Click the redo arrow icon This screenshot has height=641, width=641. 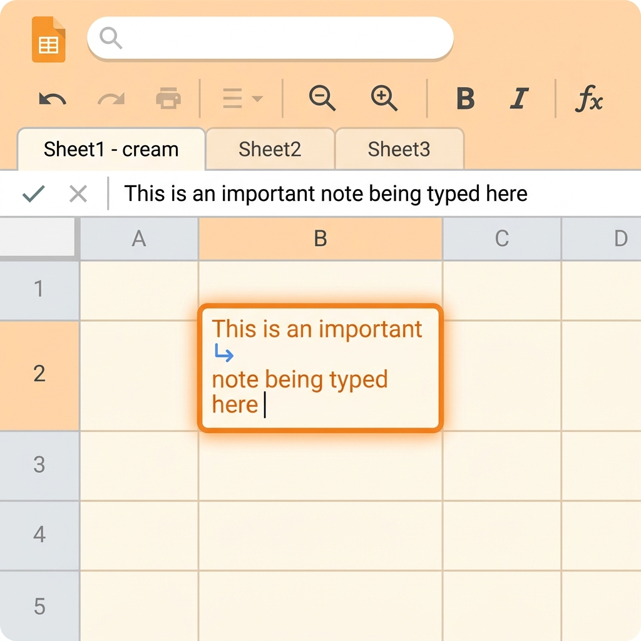[111, 99]
